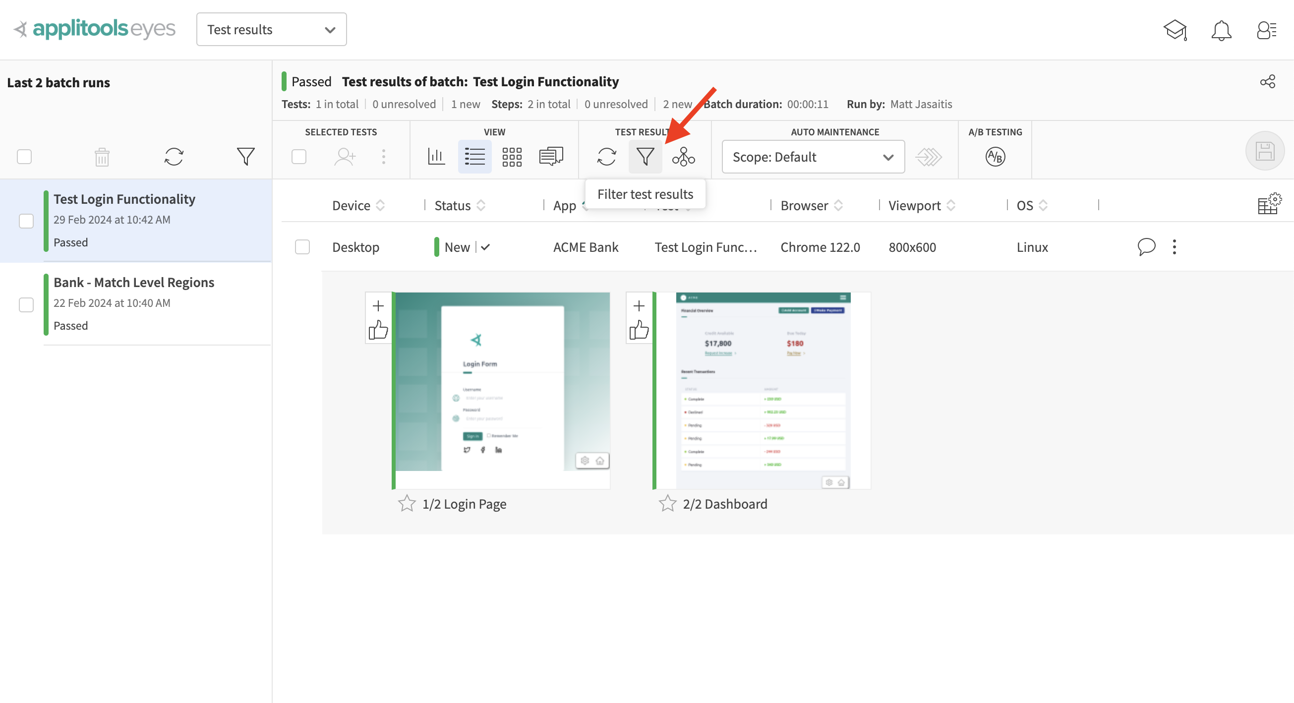Image resolution: width=1294 pixels, height=703 pixels.
Task: Open the user account menu icon
Action: pos(1266,30)
